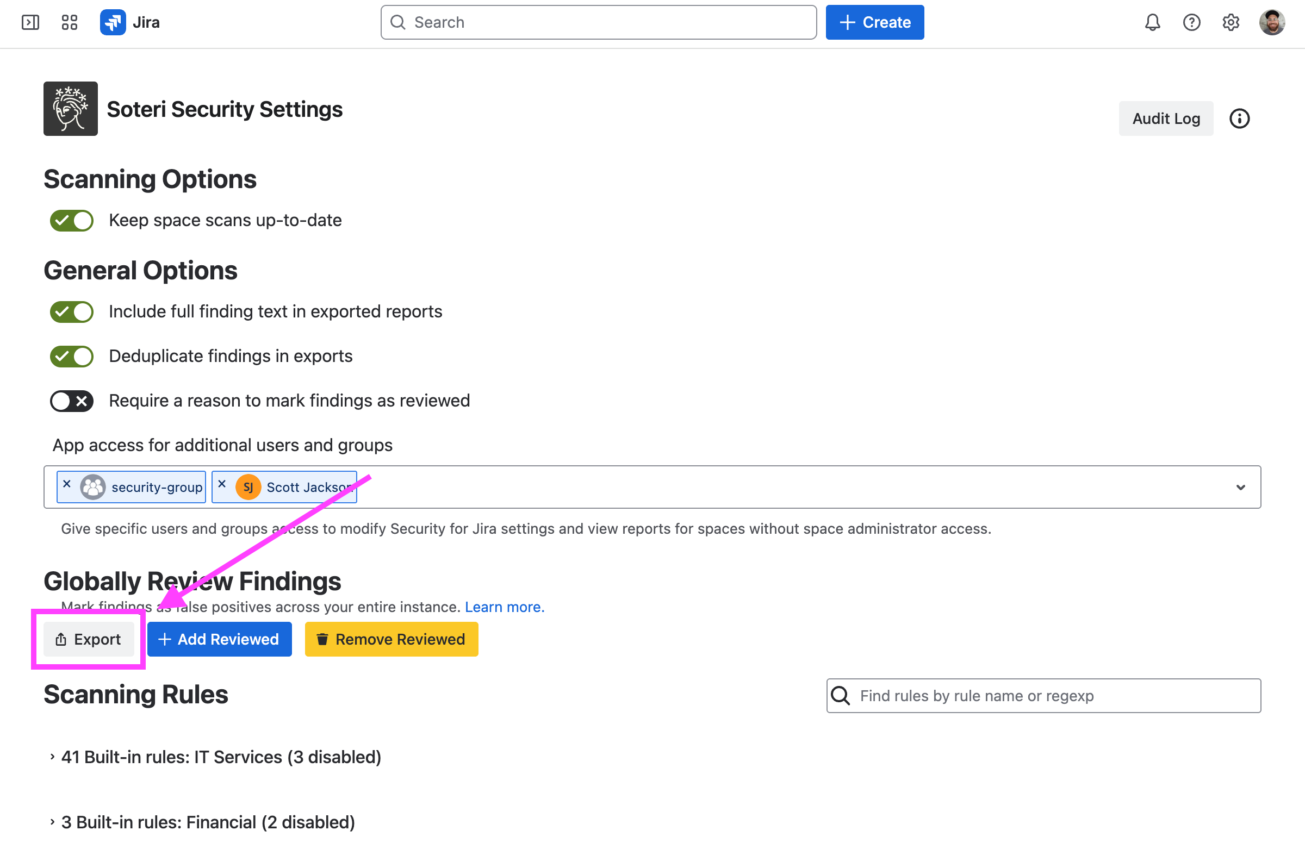Open the notifications bell
The width and height of the screenshot is (1305, 849).
click(1152, 22)
